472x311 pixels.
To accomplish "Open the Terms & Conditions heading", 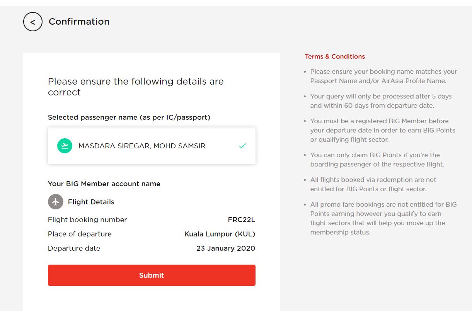I will coord(335,56).
